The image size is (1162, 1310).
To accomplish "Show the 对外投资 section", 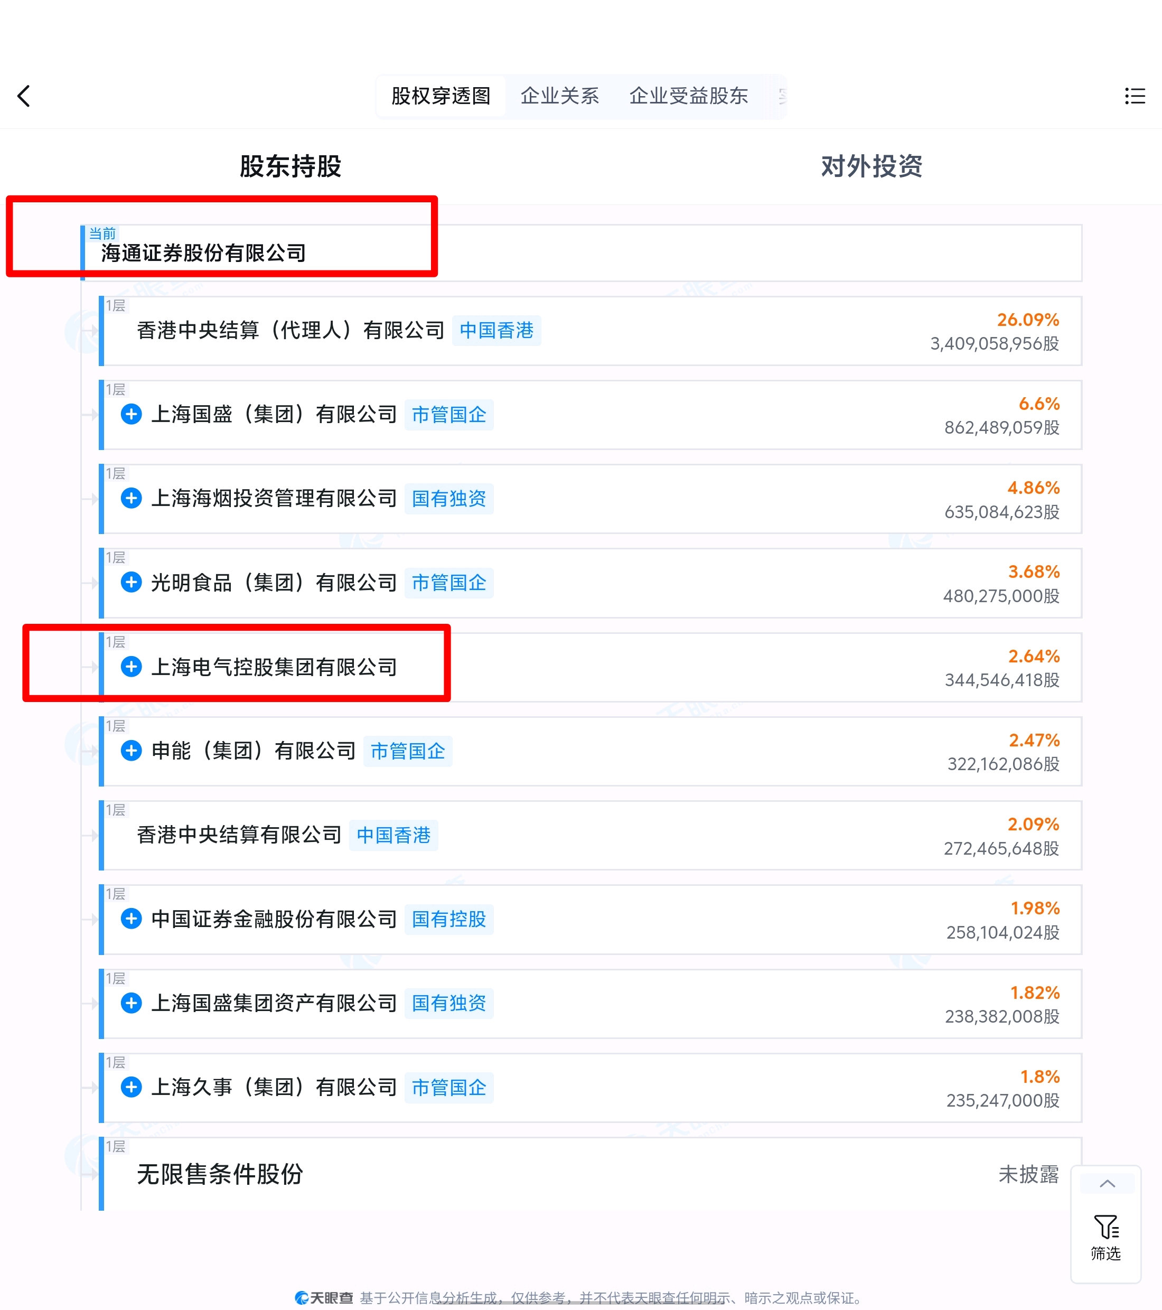I will [x=871, y=166].
